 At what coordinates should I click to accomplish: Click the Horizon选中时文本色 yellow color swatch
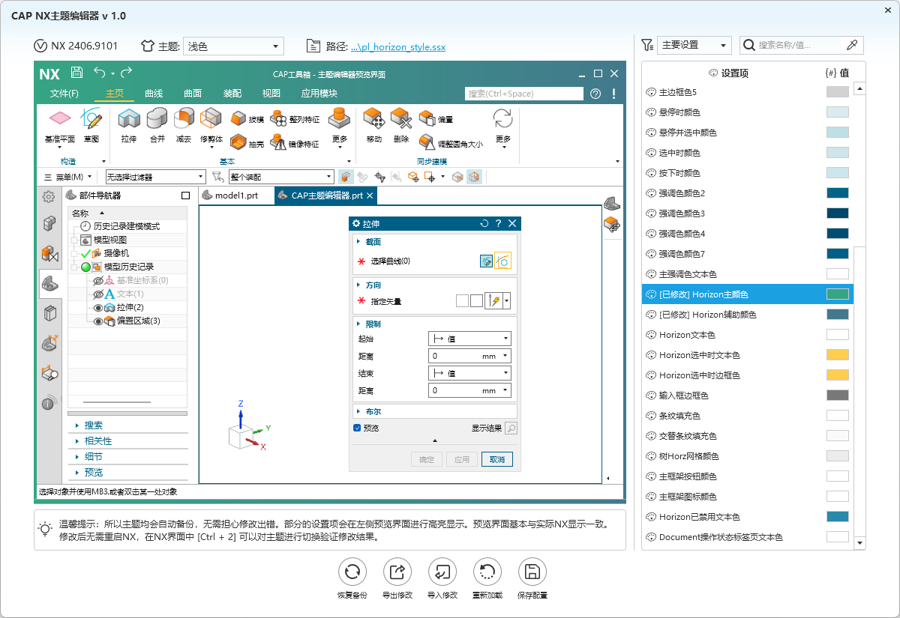(838, 355)
